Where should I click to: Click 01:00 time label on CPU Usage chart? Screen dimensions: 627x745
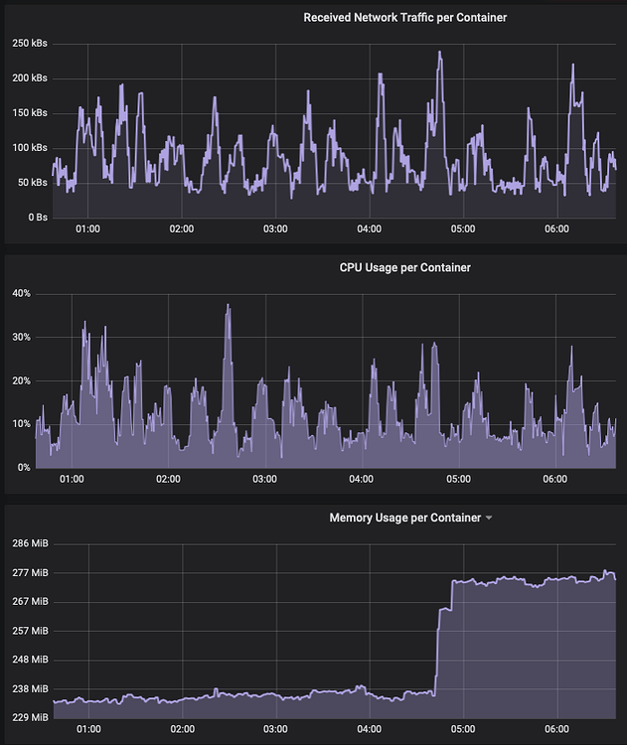click(72, 479)
